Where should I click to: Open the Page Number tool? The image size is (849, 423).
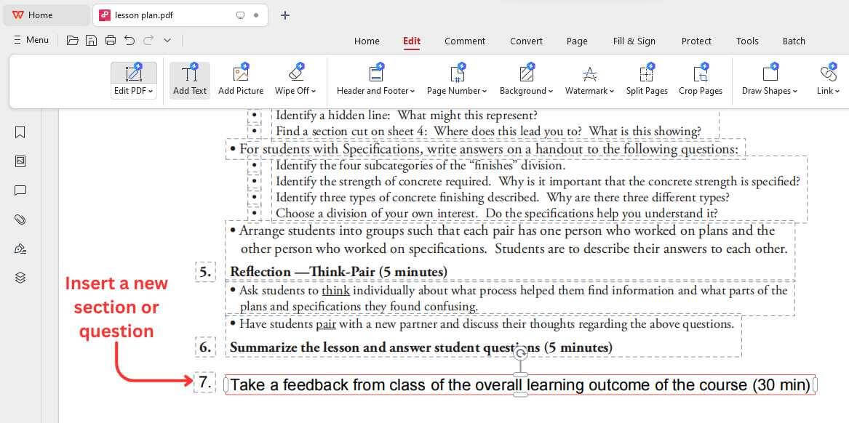tap(456, 79)
